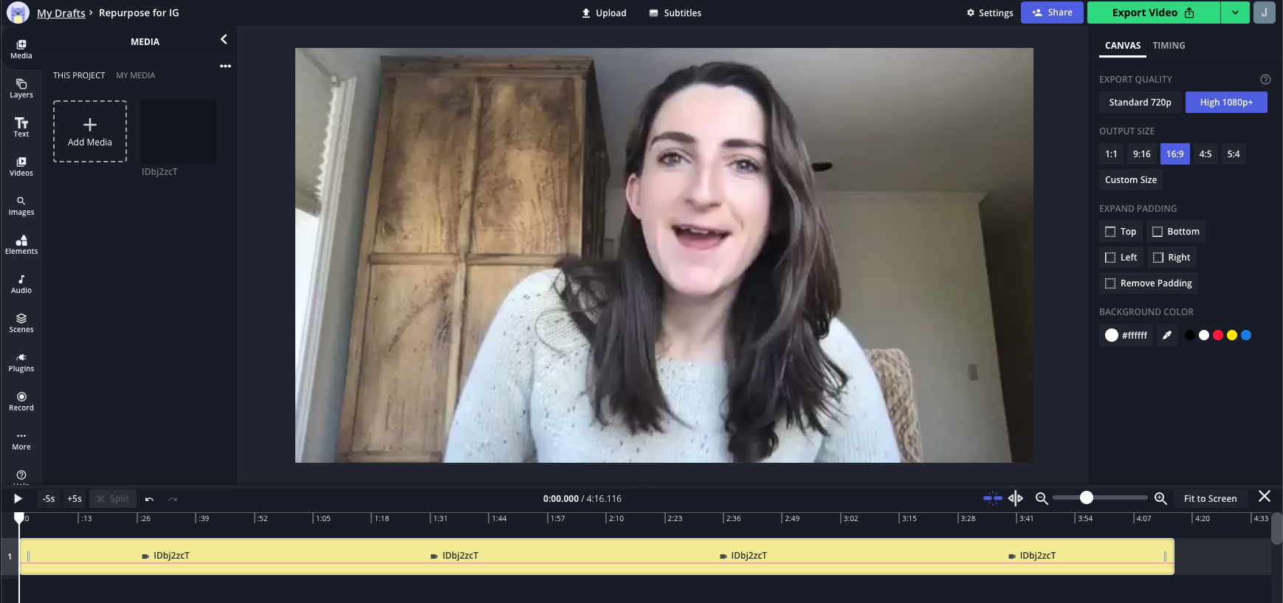Click the Share button
This screenshot has height=603, width=1283.
[x=1052, y=13]
